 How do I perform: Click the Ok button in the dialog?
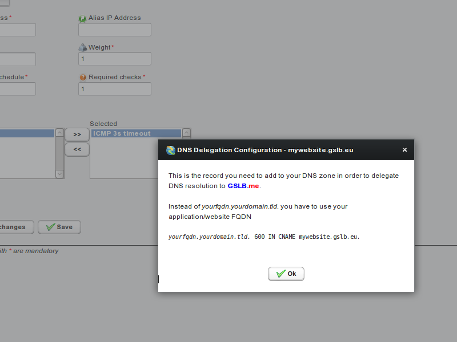tap(286, 274)
